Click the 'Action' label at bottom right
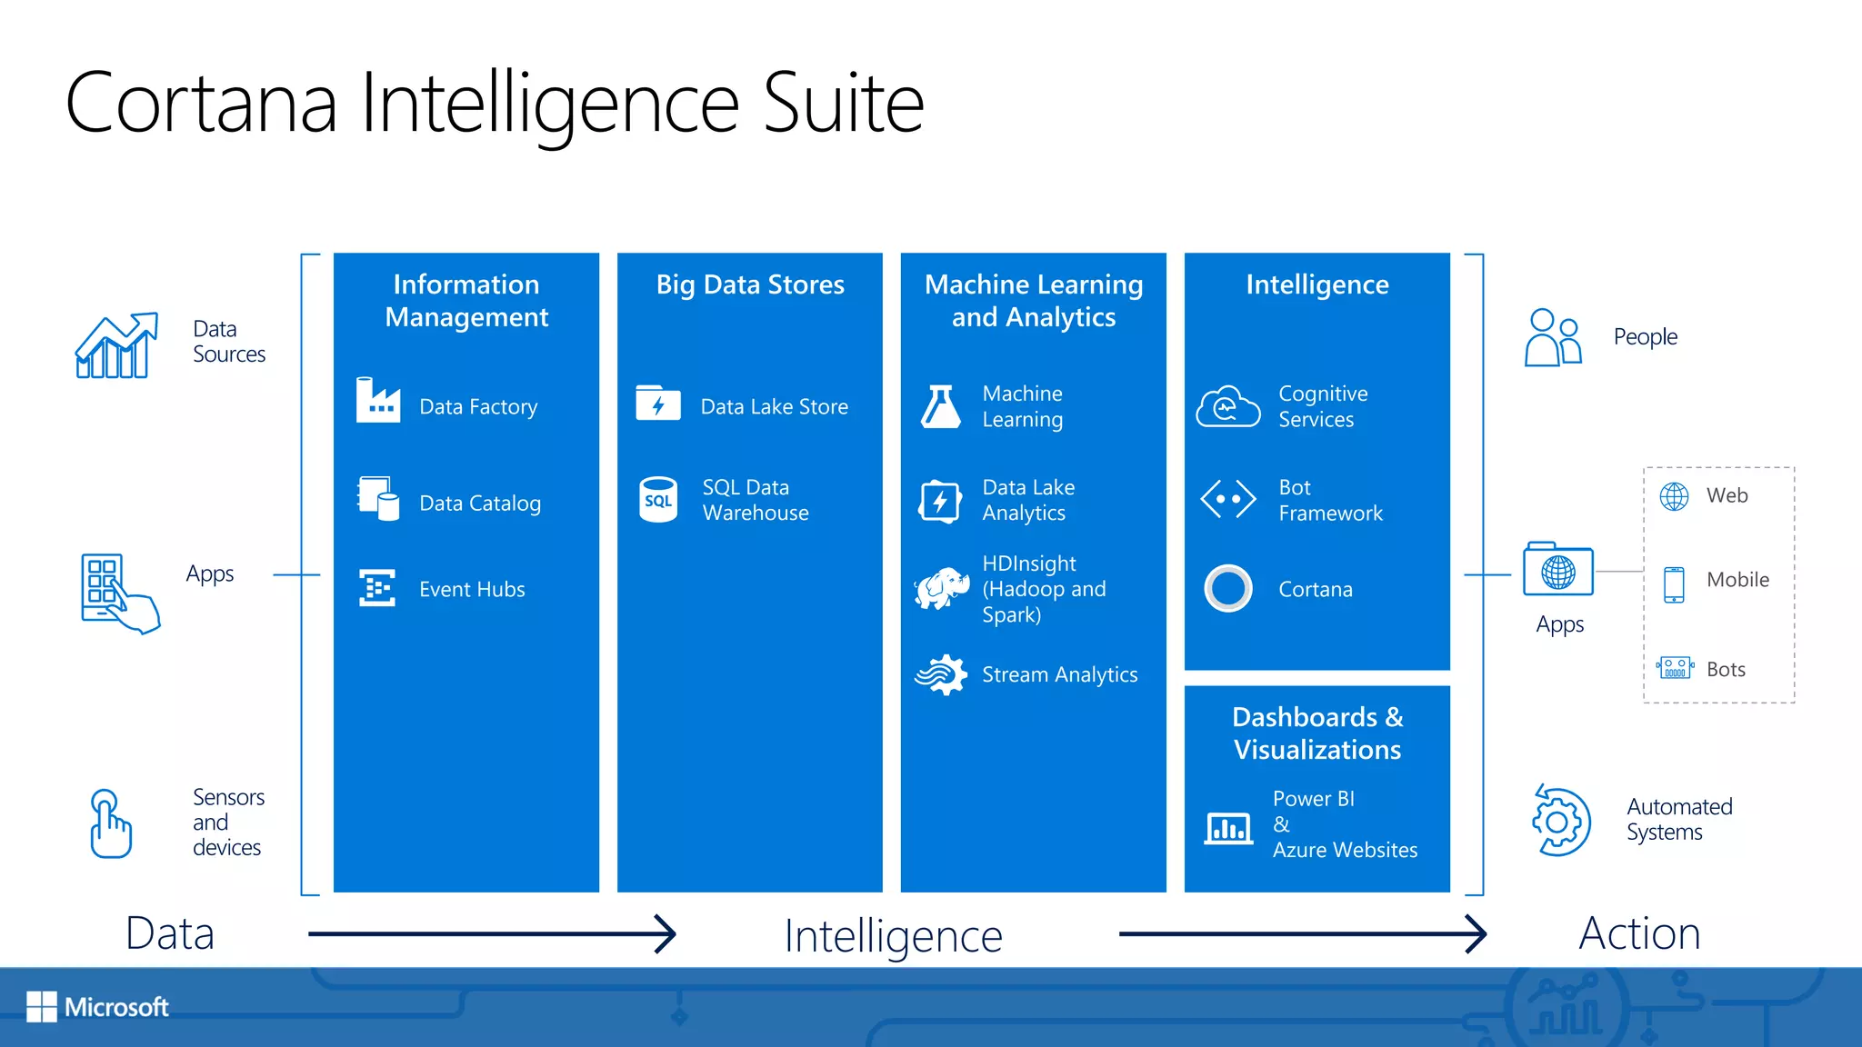 click(x=1639, y=933)
